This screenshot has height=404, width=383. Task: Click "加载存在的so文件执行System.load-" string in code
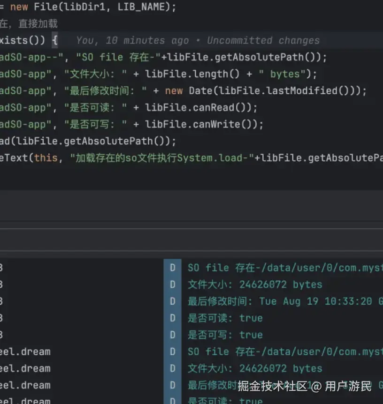coord(162,157)
